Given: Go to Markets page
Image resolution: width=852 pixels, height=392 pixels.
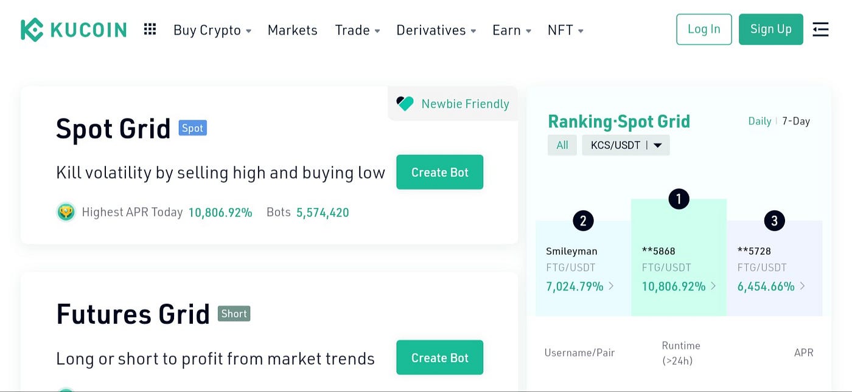Looking at the screenshot, I should pos(293,30).
